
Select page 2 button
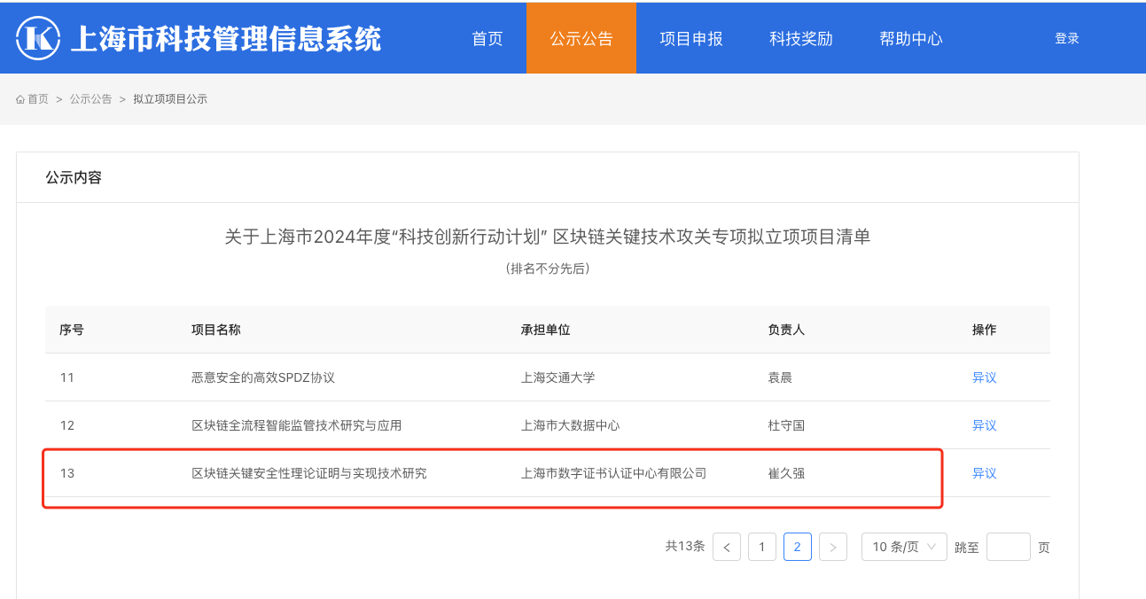pyautogui.click(x=798, y=547)
